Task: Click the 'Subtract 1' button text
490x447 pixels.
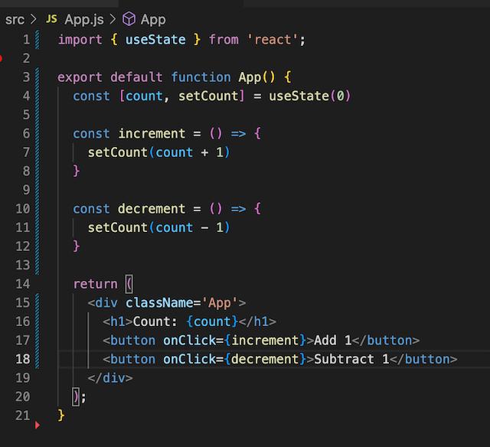Action: 351,360
